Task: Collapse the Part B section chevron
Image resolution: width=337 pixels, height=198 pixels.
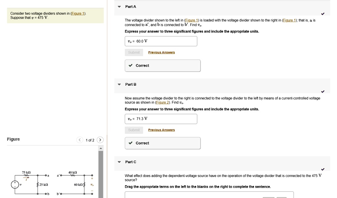Action: coord(119,84)
